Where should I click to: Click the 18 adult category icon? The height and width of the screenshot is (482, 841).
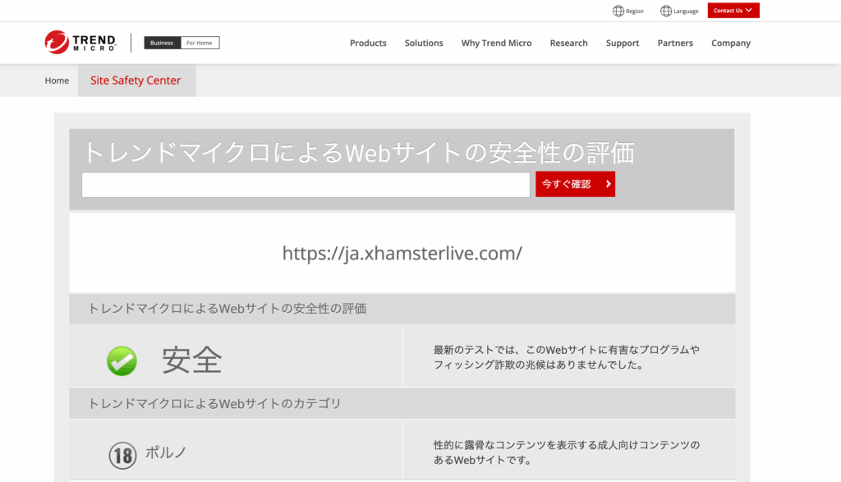[123, 456]
